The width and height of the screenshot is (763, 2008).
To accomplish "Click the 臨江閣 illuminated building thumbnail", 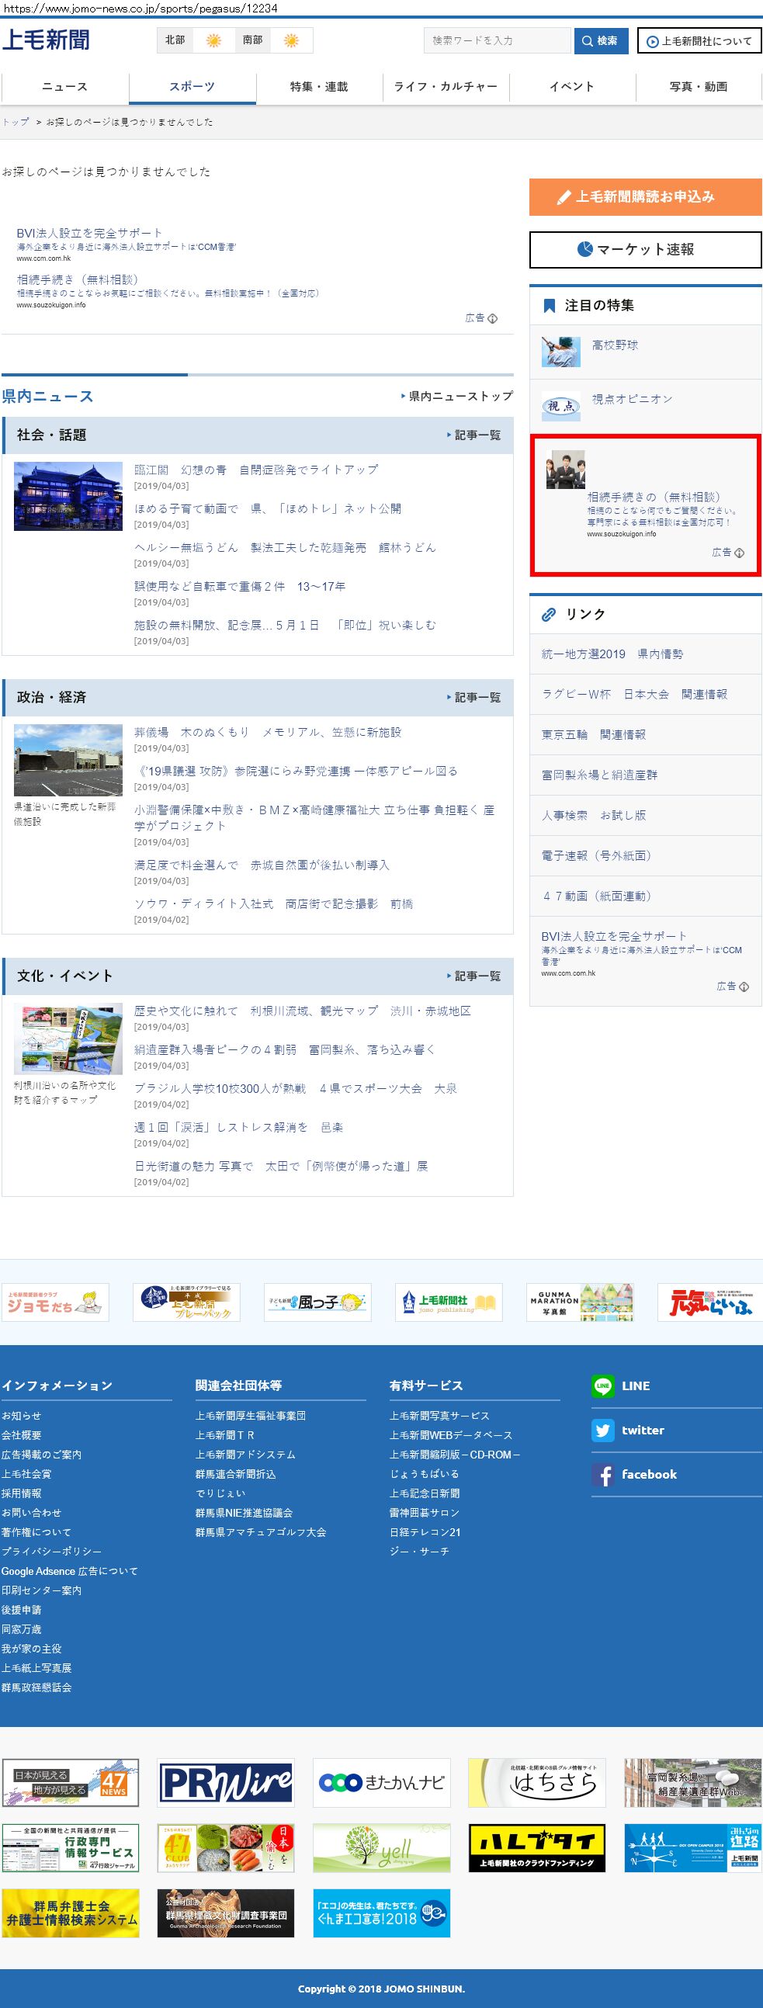I will point(68,497).
